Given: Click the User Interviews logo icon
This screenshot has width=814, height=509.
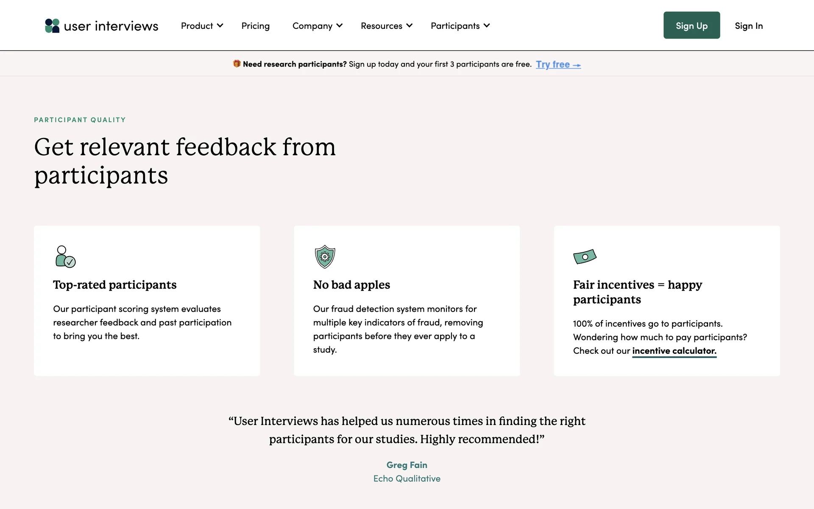Looking at the screenshot, I should pyautogui.click(x=52, y=26).
